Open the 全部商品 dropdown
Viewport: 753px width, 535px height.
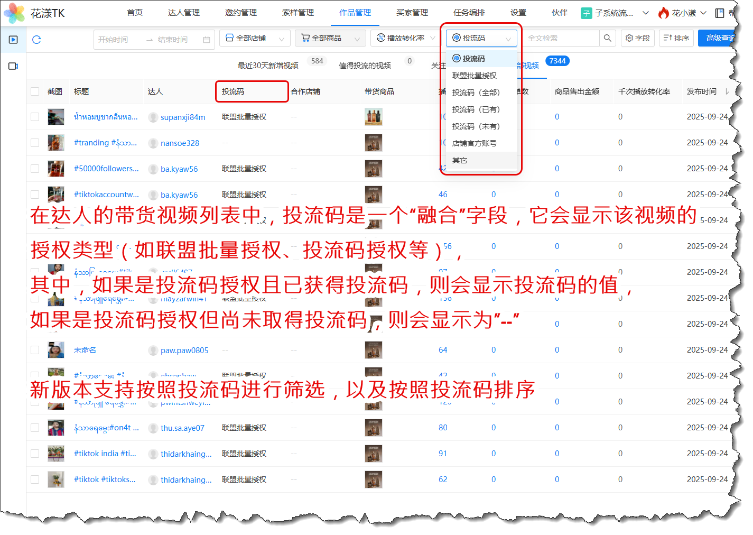[330, 38]
